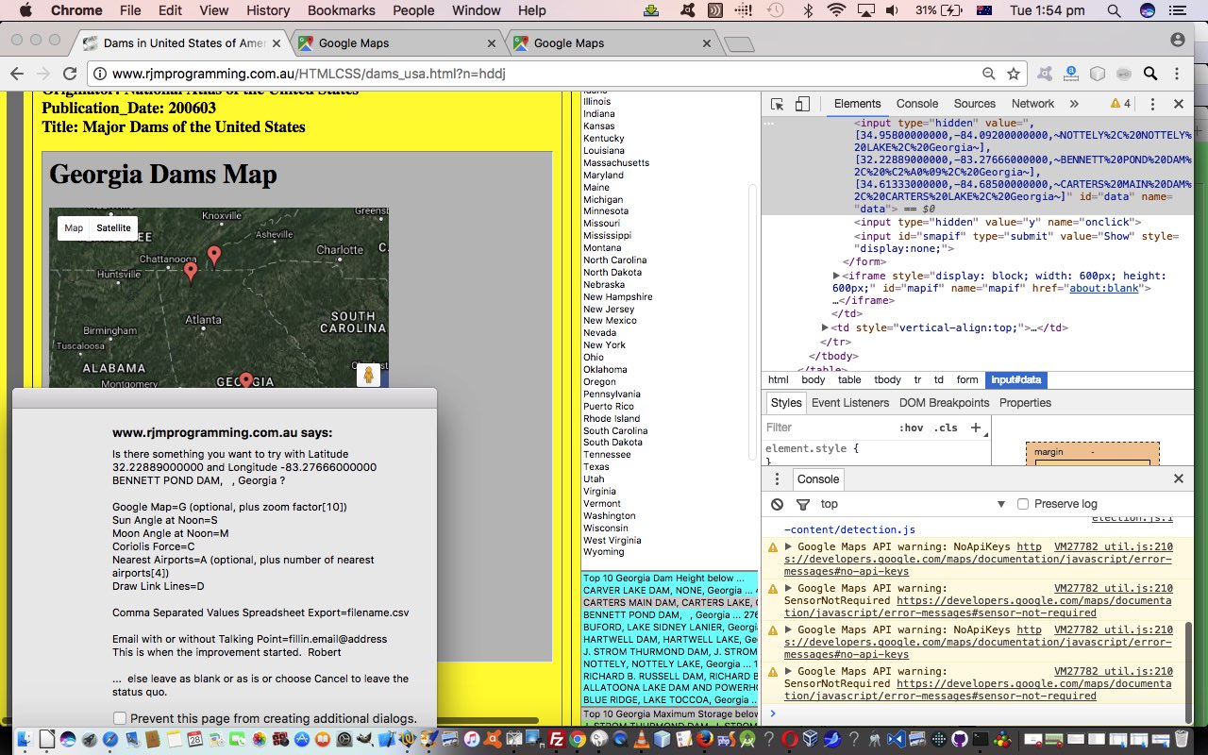Screen dimensions: 1208x755
Task: Toggle the :hov element state option
Action: tap(911, 428)
